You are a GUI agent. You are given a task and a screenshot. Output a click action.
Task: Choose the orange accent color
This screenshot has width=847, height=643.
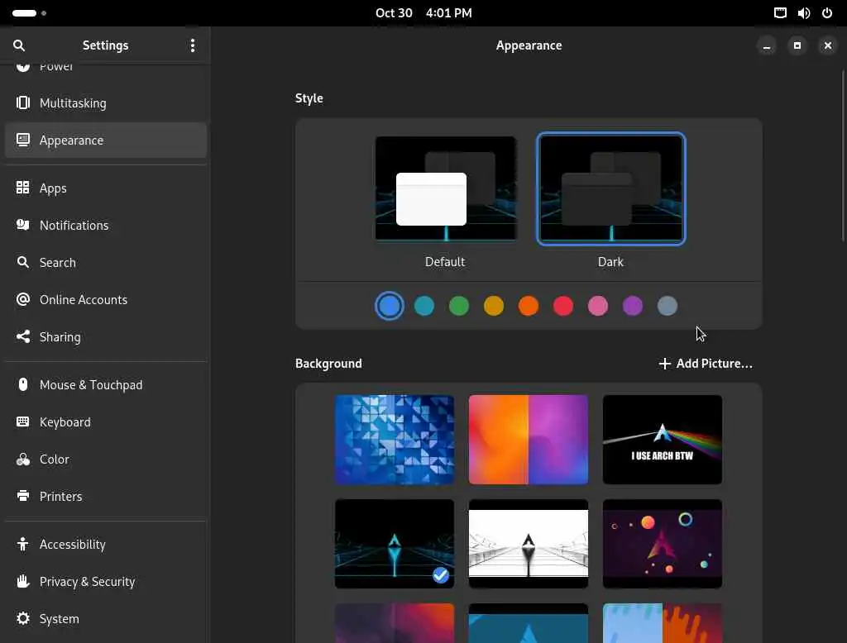pos(529,306)
